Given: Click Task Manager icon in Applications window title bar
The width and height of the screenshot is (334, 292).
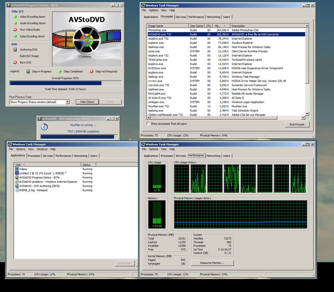Looking at the screenshot, I should [x=10, y=144].
